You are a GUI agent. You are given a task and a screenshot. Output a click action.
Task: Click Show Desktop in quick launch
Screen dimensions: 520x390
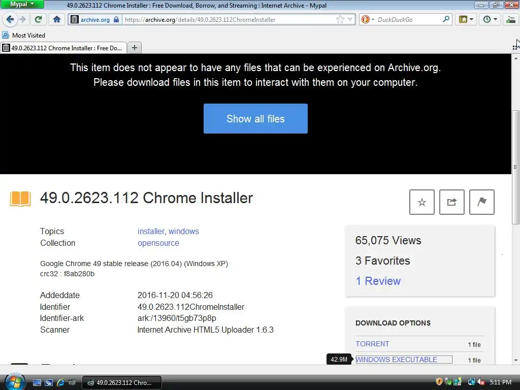[37, 382]
